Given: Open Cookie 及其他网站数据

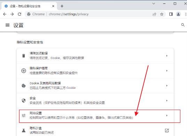Looking at the screenshot, I should click(95, 86).
